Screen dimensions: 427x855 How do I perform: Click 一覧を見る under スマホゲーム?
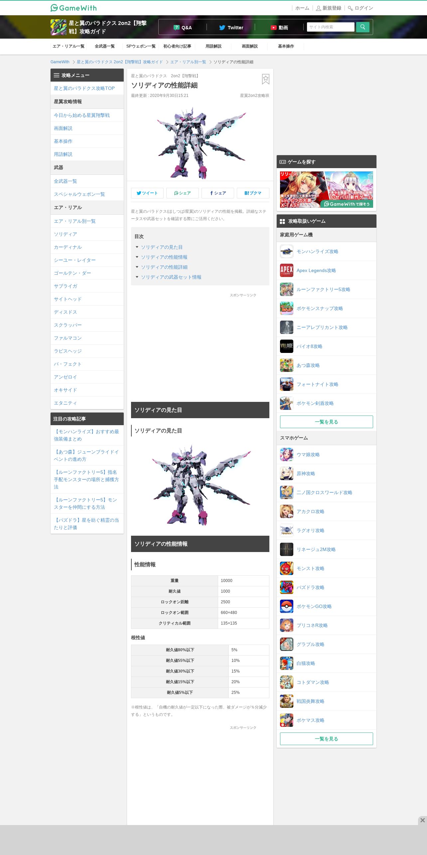pyautogui.click(x=327, y=739)
